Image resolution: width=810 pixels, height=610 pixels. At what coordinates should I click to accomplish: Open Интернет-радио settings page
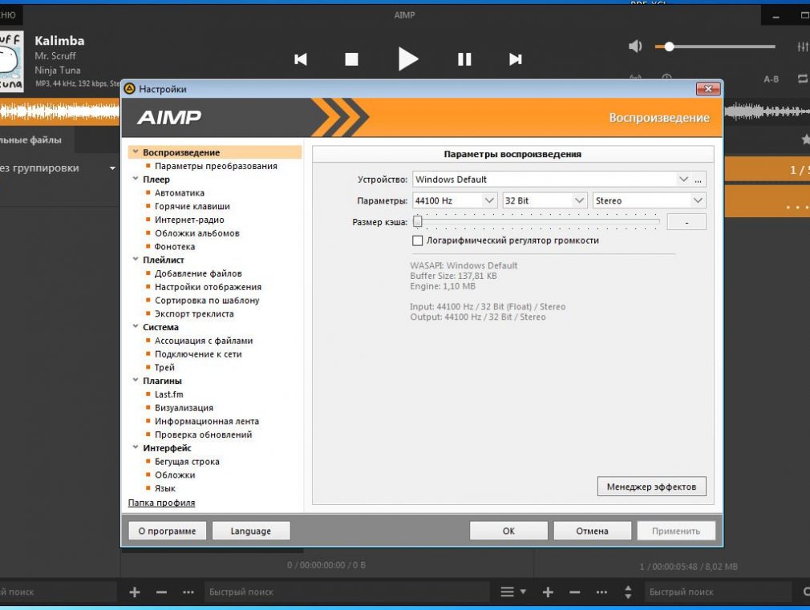click(x=189, y=220)
